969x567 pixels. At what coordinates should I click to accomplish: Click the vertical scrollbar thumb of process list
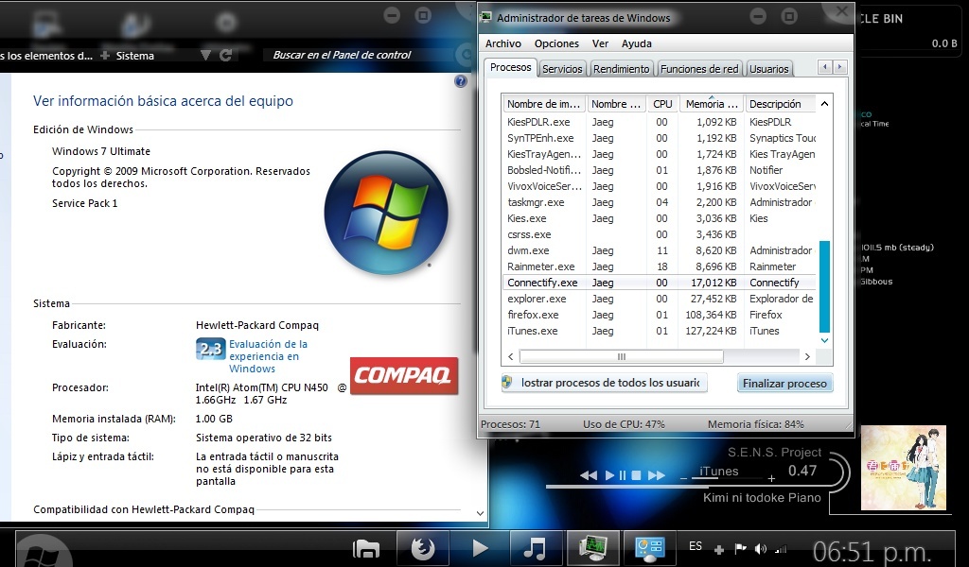click(x=824, y=287)
